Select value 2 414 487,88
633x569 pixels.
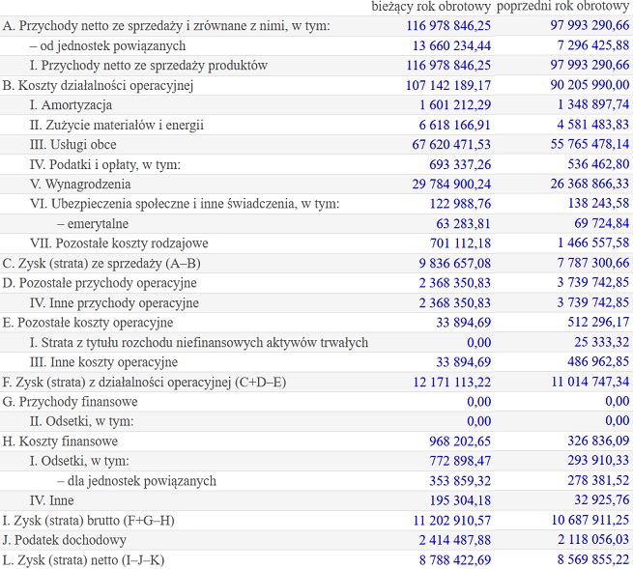[x=454, y=540]
